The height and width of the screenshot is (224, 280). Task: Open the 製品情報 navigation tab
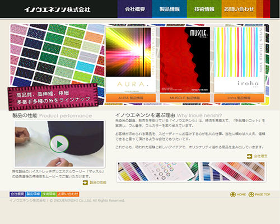pos(170,9)
